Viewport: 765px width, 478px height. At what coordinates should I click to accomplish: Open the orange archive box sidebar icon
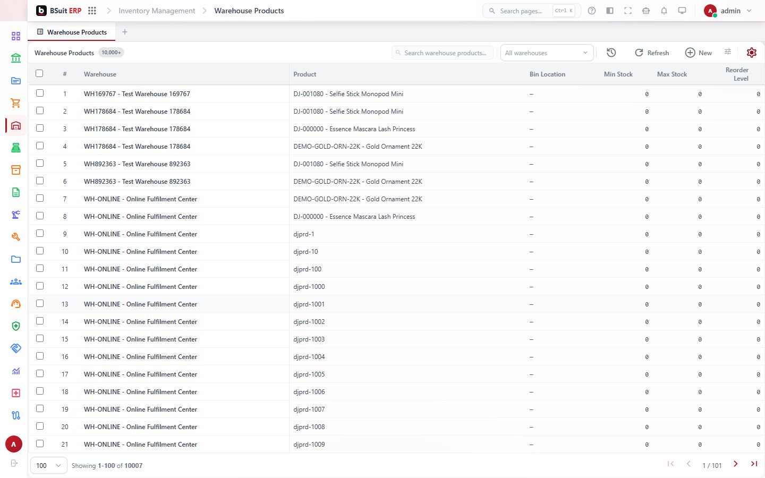[x=16, y=170]
